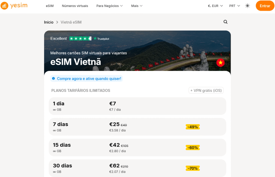The width and height of the screenshot is (275, 177).
Task: Click the info icon next to activation notice
Action: click(53, 78)
